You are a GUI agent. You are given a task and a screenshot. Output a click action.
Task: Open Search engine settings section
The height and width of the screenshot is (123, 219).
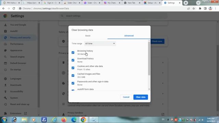tap(17, 57)
